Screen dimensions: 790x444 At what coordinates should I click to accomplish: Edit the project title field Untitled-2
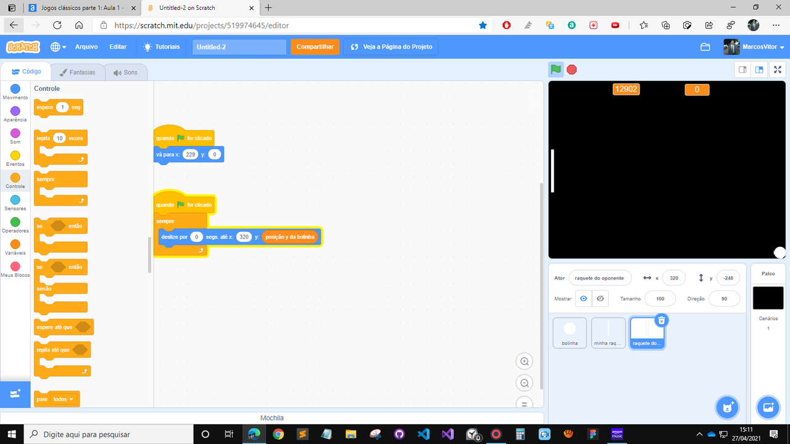(239, 47)
